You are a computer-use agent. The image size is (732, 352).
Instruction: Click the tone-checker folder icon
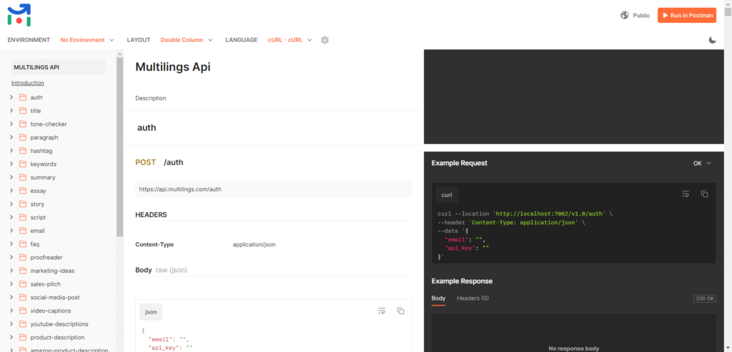[x=22, y=124]
